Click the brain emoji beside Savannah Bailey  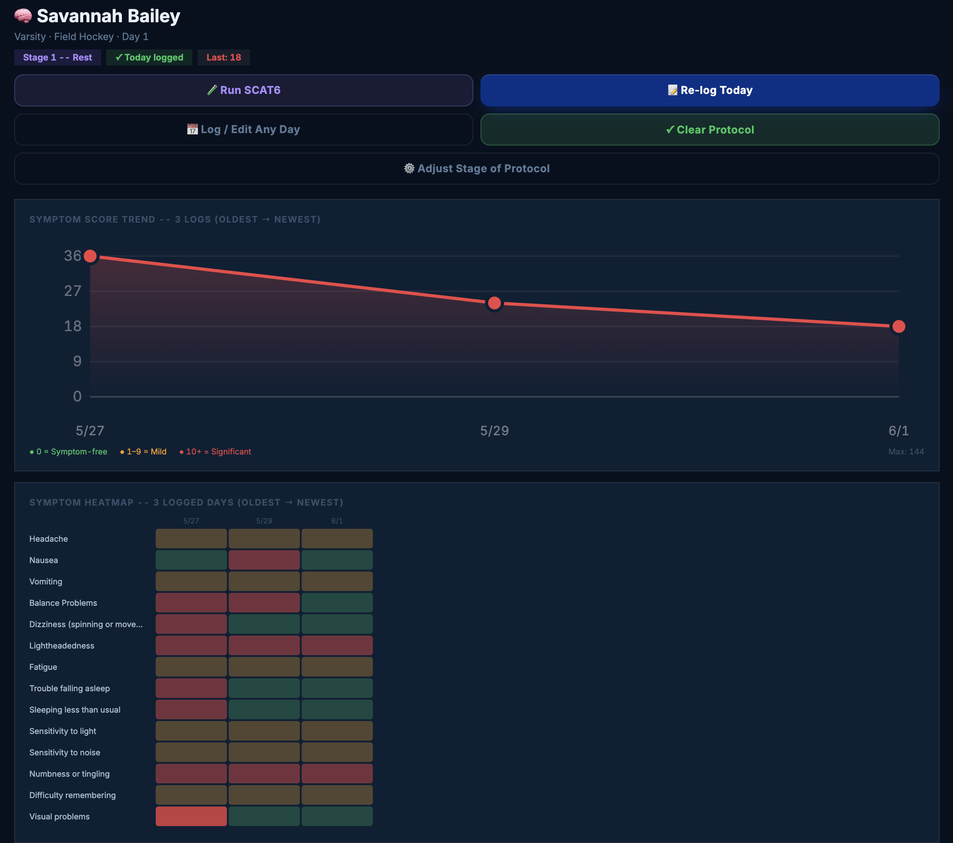(x=23, y=16)
